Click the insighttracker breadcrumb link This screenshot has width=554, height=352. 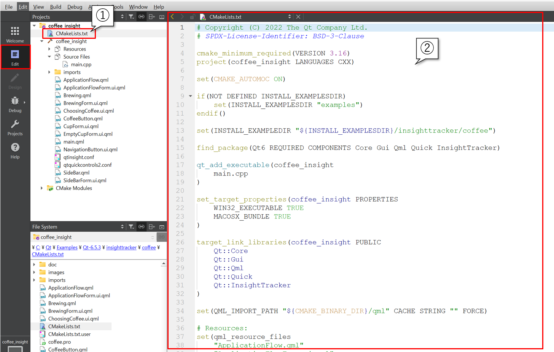pos(121,248)
